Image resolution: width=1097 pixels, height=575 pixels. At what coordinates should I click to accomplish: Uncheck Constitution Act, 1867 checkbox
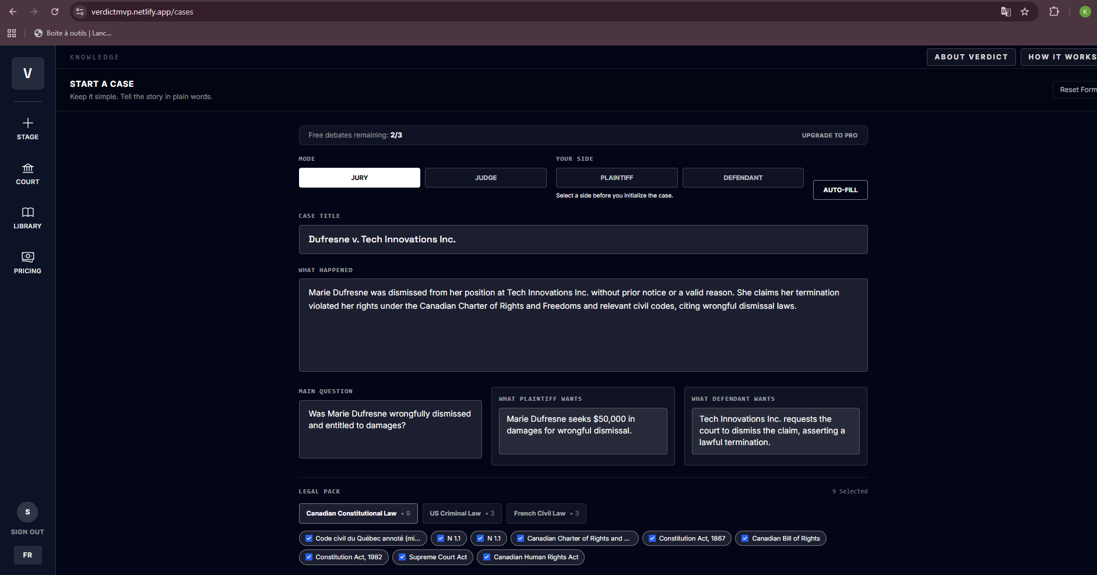652,538
